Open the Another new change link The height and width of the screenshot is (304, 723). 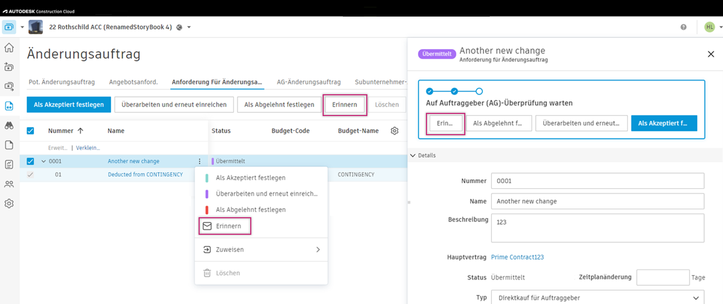[x=134, y=161]
